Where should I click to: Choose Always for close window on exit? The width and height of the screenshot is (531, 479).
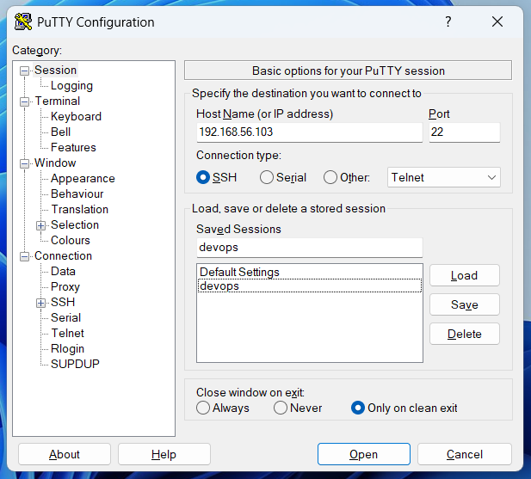(203, 408)
